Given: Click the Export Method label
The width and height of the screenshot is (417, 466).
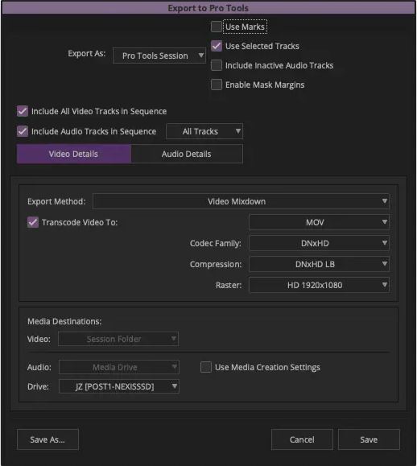Looking at the screenshot, I should point(56,201).
